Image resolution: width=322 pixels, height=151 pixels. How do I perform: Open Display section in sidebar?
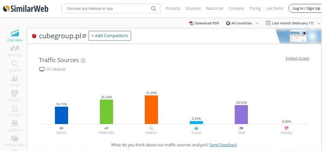(x=14, y=96)
